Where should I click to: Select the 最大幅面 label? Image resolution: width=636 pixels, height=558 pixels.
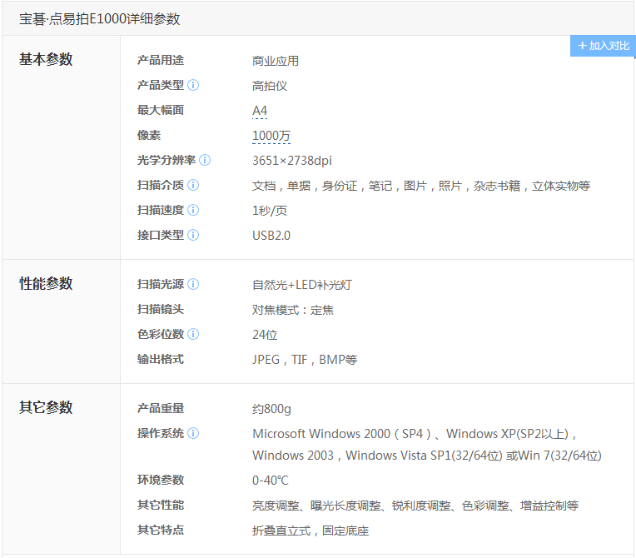[x=161, y=110]
